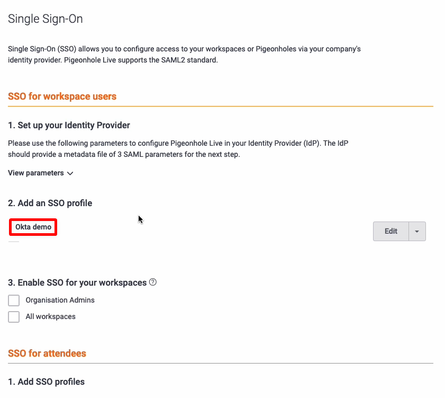Select the Okta demo profile name
This screenshot has height=398, width=445.
33,227
